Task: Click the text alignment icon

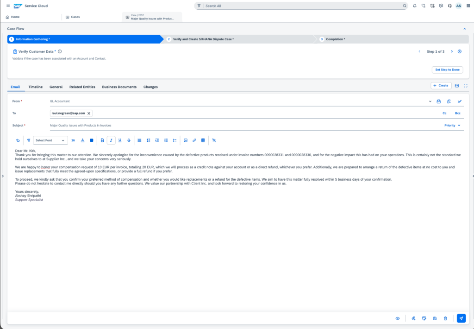Action: coord(139,140)
